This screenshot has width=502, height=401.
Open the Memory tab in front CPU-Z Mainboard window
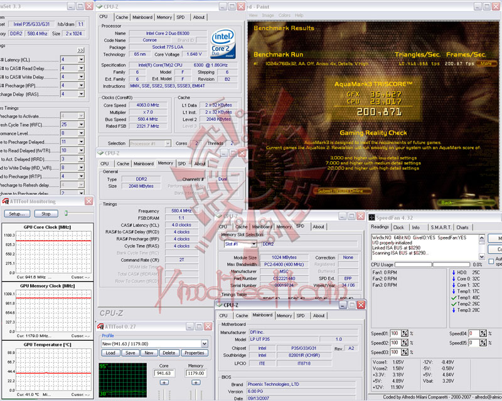coord(284,316)
